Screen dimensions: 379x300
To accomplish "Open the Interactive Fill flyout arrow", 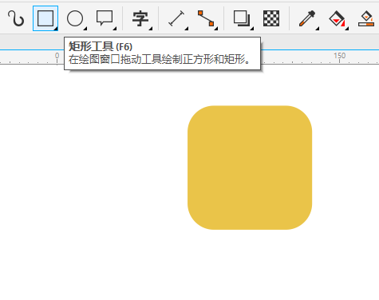I will coord(347,29).
